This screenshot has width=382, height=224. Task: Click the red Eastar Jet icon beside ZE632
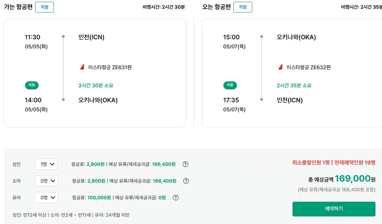coord(281,67)
